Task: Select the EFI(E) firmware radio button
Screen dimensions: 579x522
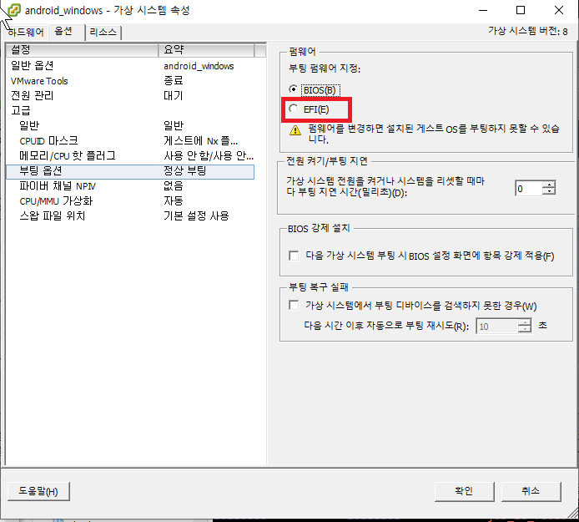Action: click(x=293, y=109)
